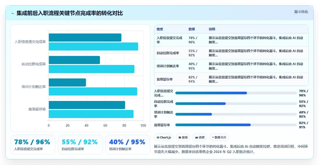The width and height of the screenshot is (319, 165).
Task: Select the 数据卡片 tag chip
Action: pos(219,137)
